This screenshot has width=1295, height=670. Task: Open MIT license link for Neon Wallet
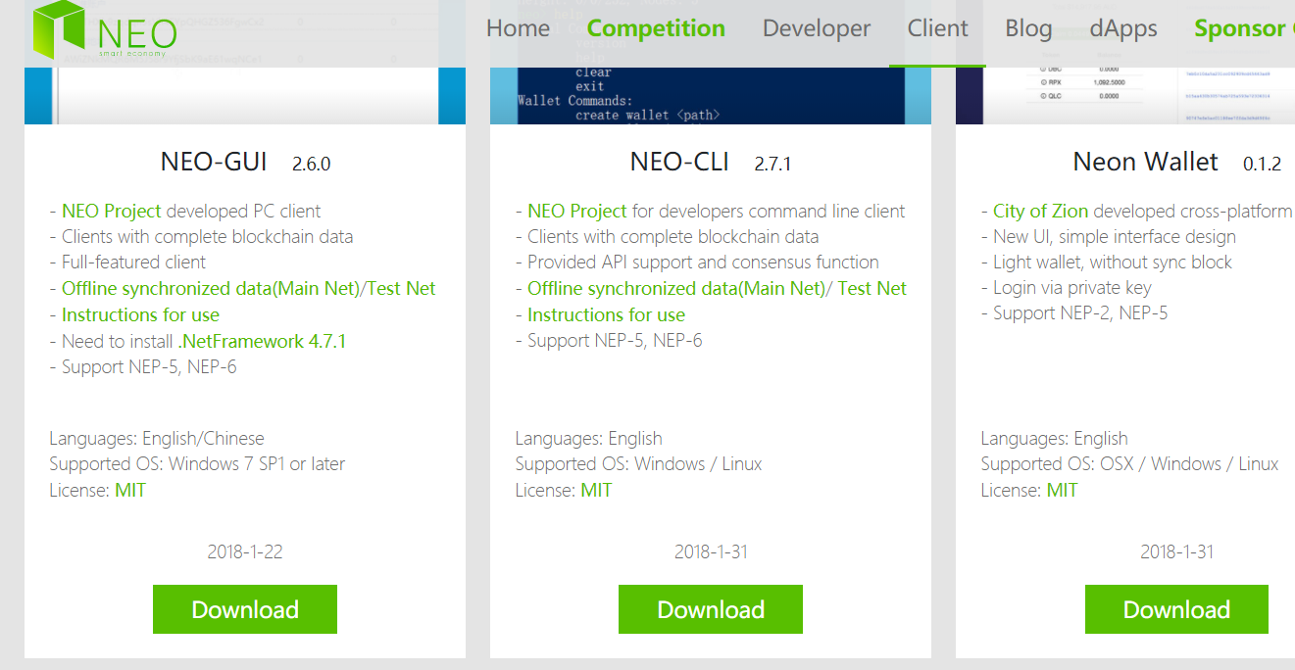[1062, 490]
